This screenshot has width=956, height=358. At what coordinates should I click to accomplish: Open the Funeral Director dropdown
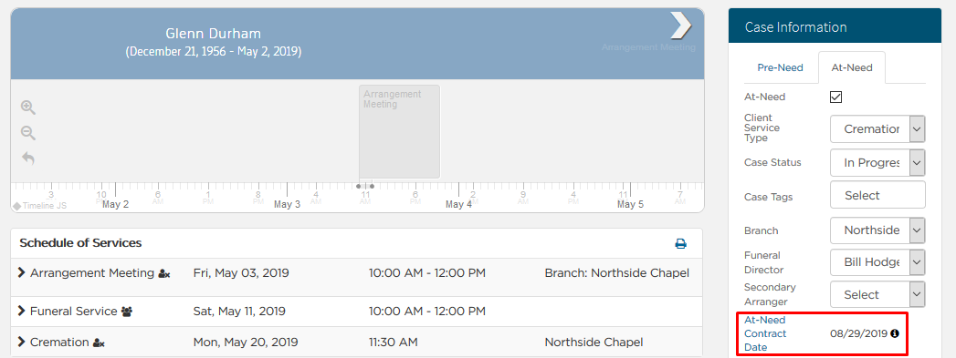click(877, 262)
